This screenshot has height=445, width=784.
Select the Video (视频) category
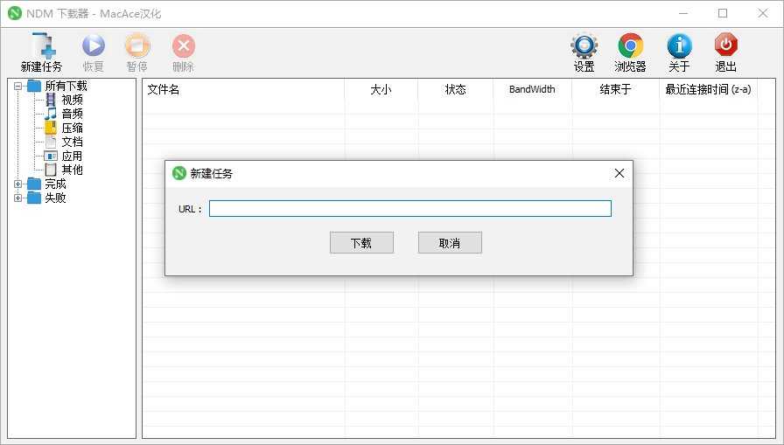72,100
